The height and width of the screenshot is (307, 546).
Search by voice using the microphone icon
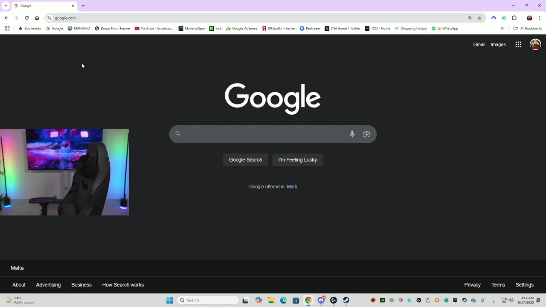click(352, 134)
